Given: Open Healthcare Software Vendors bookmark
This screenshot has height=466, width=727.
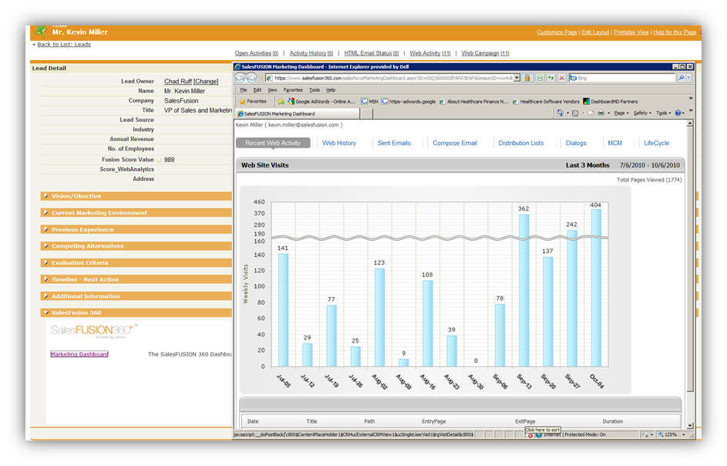Looking at the screenshot, I should (546, 101).
